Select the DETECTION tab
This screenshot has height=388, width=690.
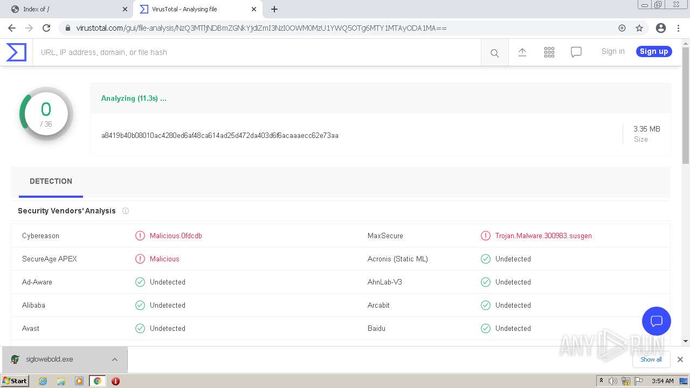pyautogui.click(x=51, y=182)
